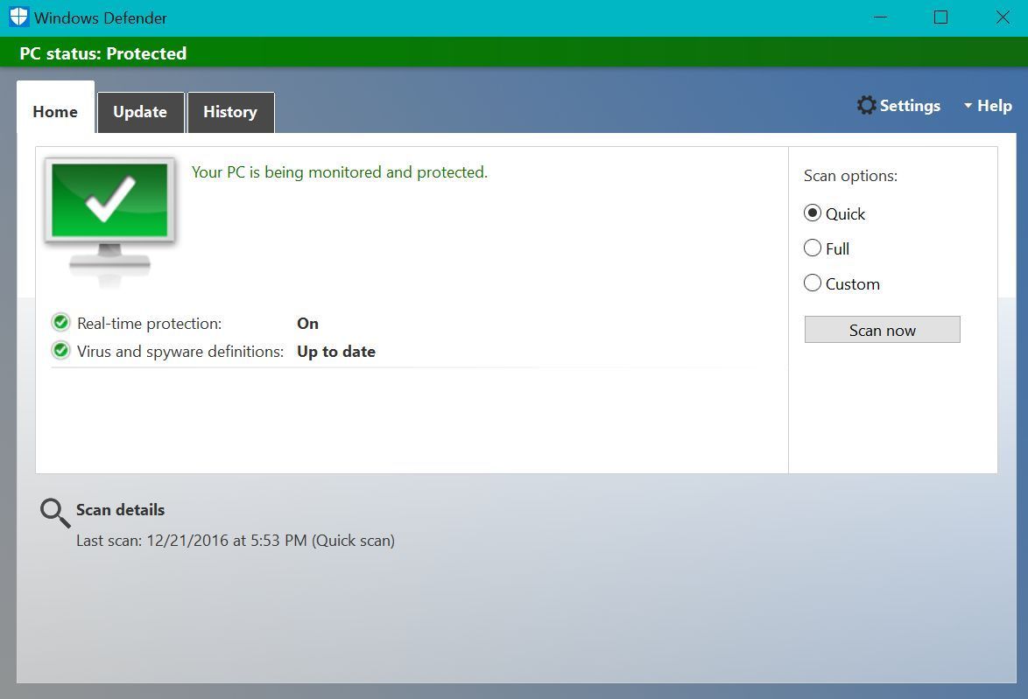Click the 'On' status value

click(307, 324)
